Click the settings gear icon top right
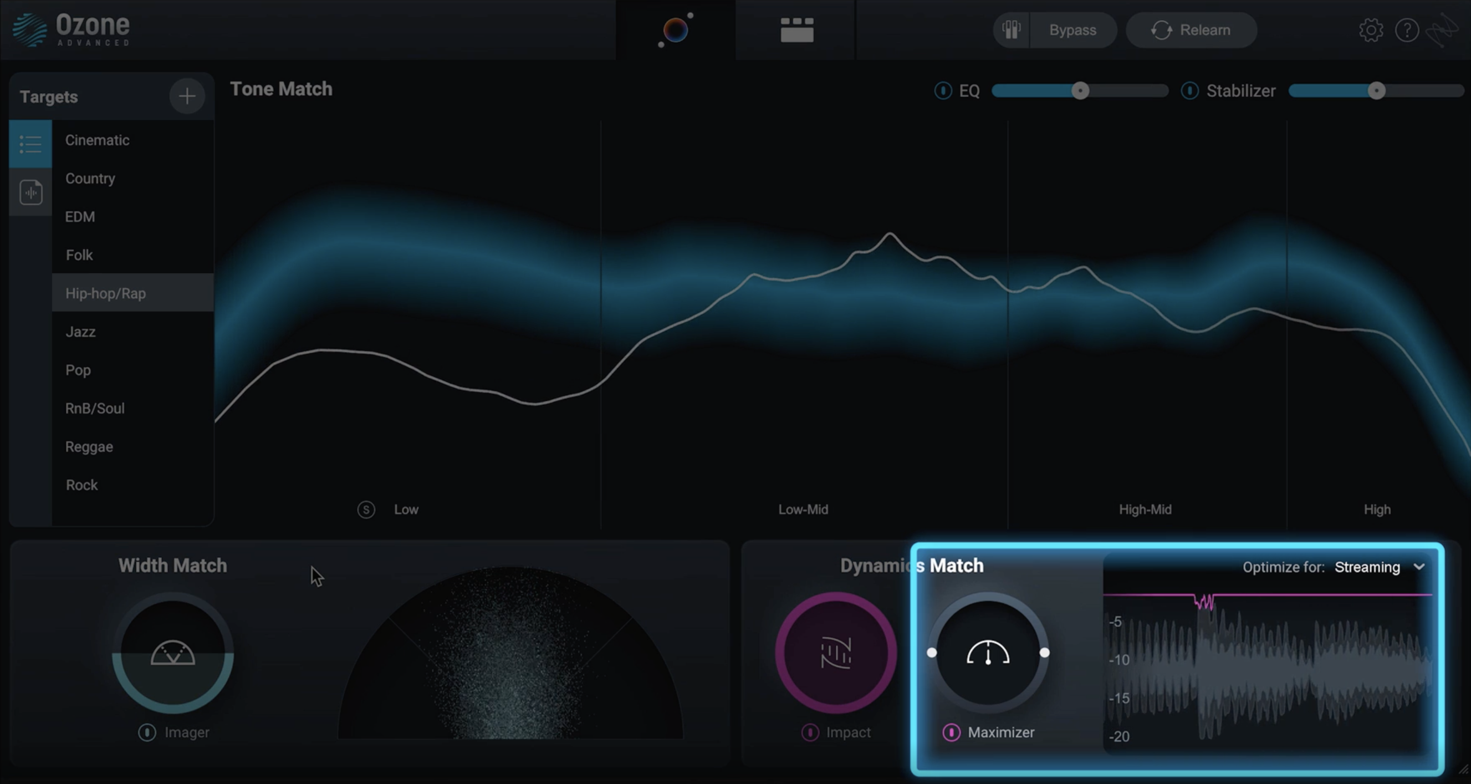 1371,30
